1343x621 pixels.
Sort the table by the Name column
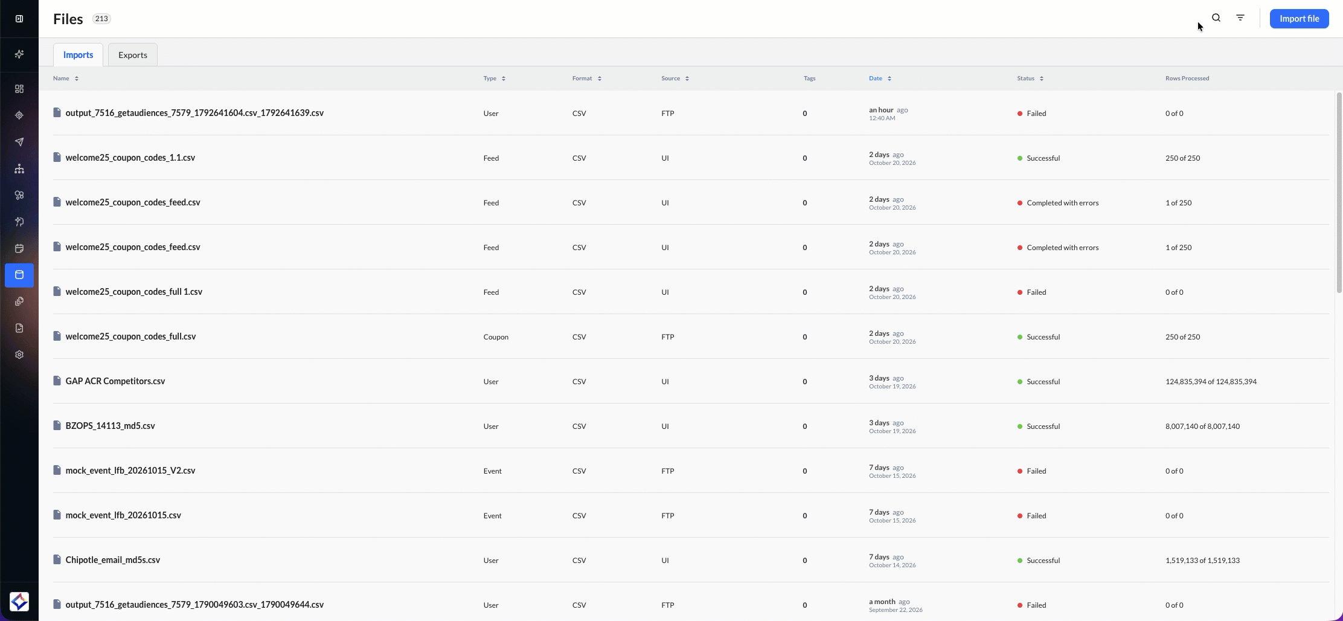(66, 79)
